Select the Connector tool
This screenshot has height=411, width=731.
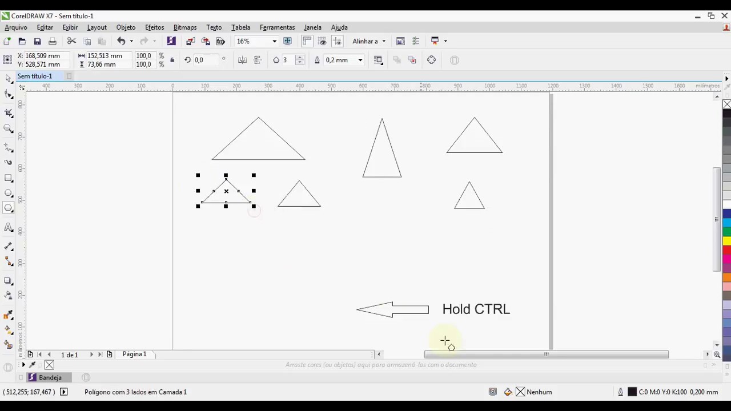(x=9, y=261)
